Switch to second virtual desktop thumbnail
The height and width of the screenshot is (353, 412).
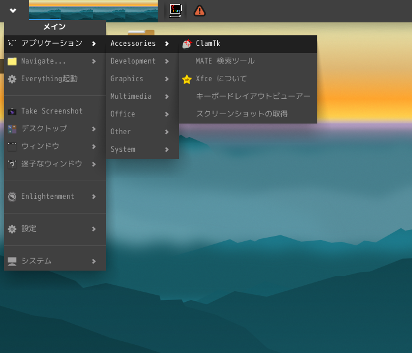pyautogui.click(x=77, y=10)
